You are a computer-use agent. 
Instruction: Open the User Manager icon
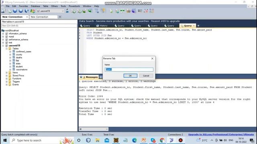coord(67,11)
